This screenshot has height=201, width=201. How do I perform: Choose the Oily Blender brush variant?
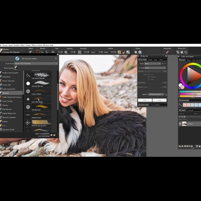(x=38, y=107)
